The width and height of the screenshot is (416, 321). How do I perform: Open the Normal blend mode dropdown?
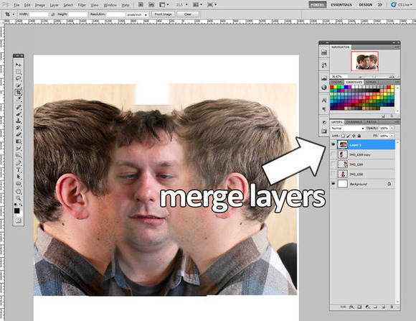pyautogui.click(x=348, y=129)
